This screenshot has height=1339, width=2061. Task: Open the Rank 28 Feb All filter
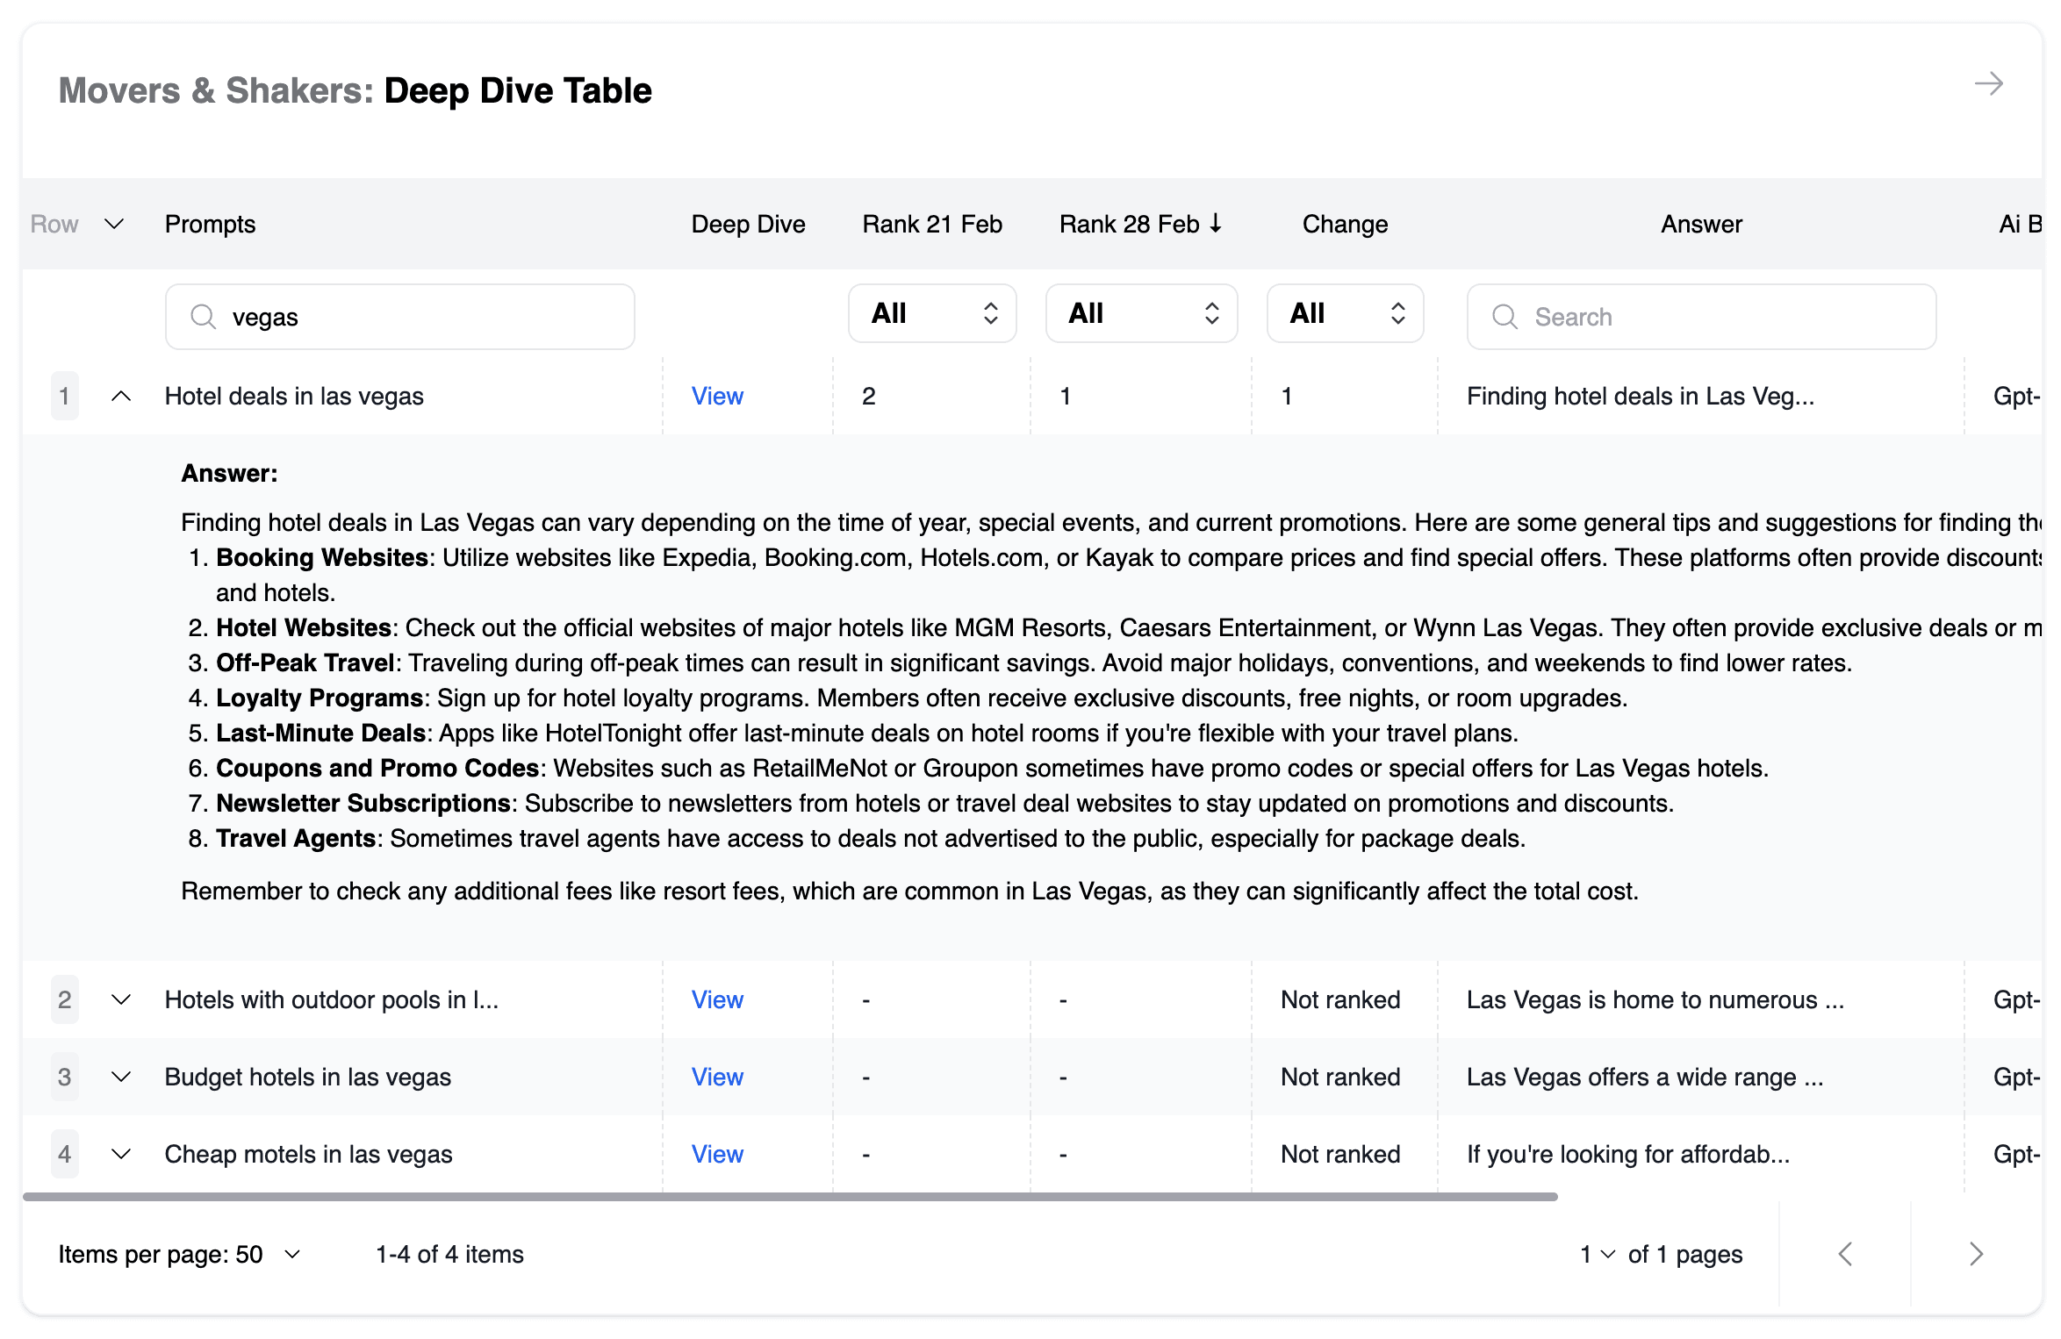1141,313
